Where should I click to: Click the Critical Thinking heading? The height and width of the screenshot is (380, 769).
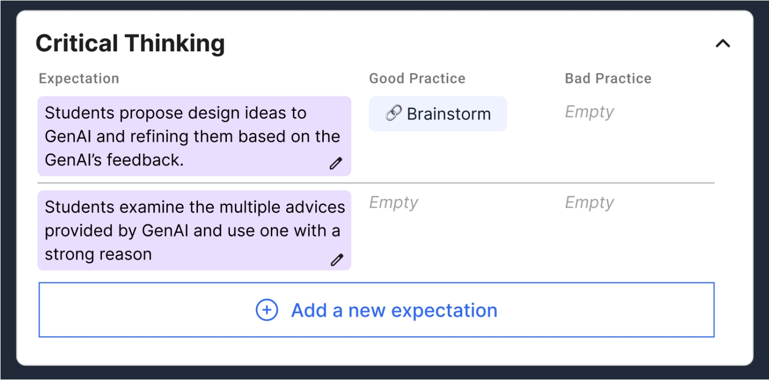(x=130, y=43)
